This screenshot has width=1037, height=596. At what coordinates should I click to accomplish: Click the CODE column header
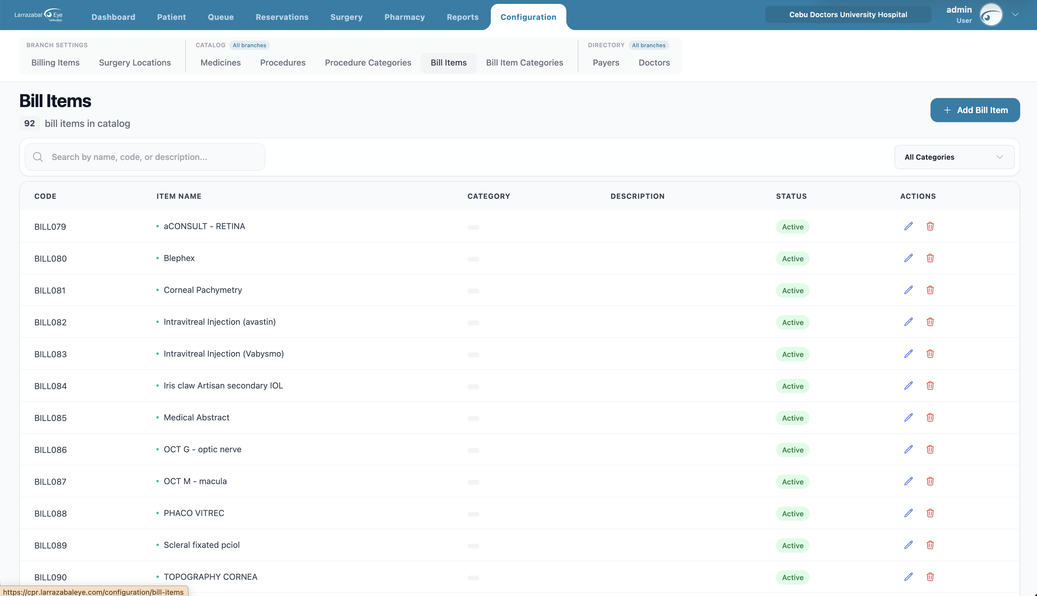45,196
